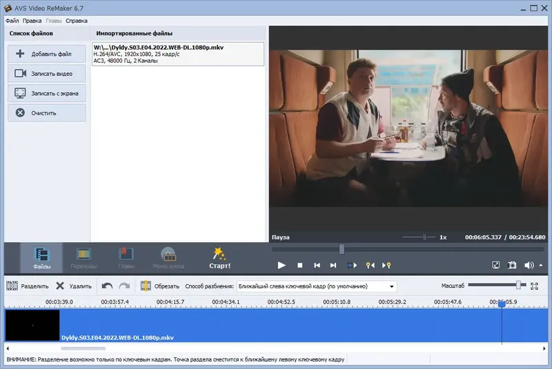Mute audio with the speaker icon

(x=529, y=266)
